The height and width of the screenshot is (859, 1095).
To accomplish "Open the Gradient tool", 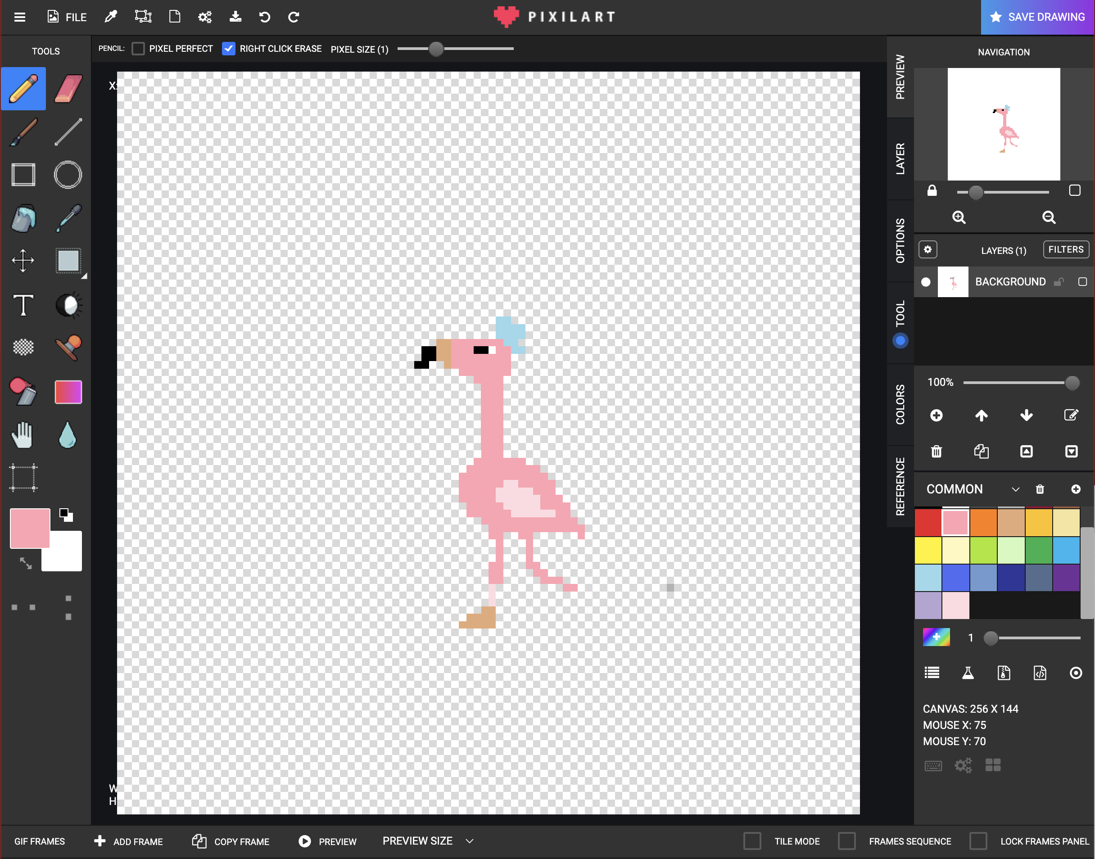I will pyautogui.click(x=68, y=391).
